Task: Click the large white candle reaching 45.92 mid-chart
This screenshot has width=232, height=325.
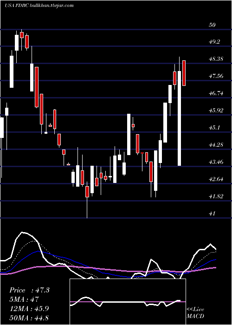Action: [x=129, y=134]
